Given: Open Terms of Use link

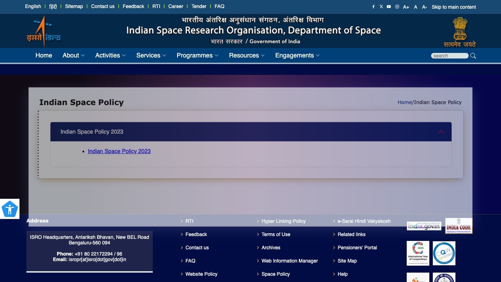Looking at the screenshot, I should [x=276, y=234].
